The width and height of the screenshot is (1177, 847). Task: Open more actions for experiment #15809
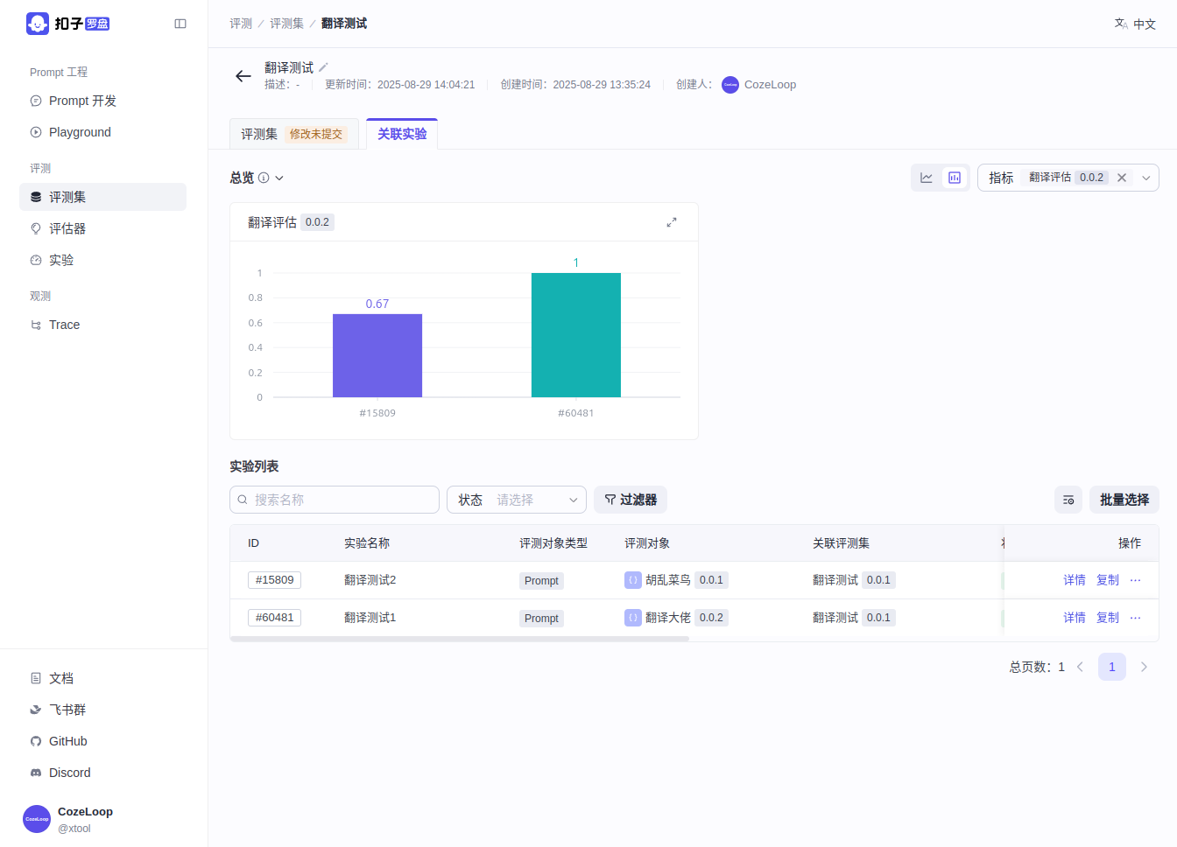(x=1136, y=580)
